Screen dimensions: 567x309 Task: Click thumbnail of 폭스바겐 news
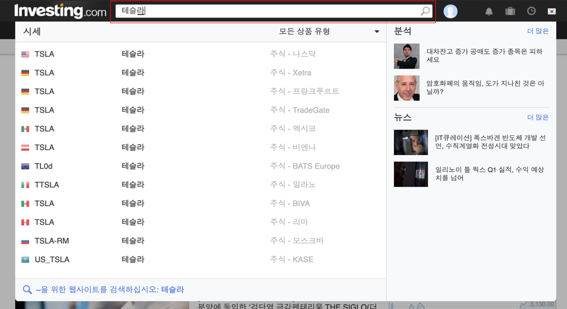411,142
